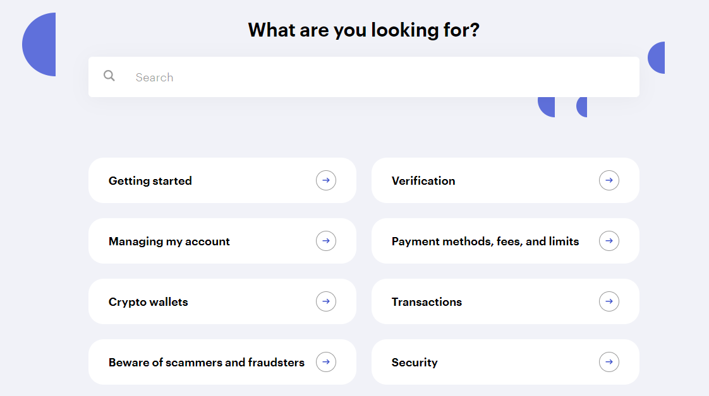Click the arrow icon beside Transactions
The width and height of the screenshot is (709, 396).
pos(609,301)
